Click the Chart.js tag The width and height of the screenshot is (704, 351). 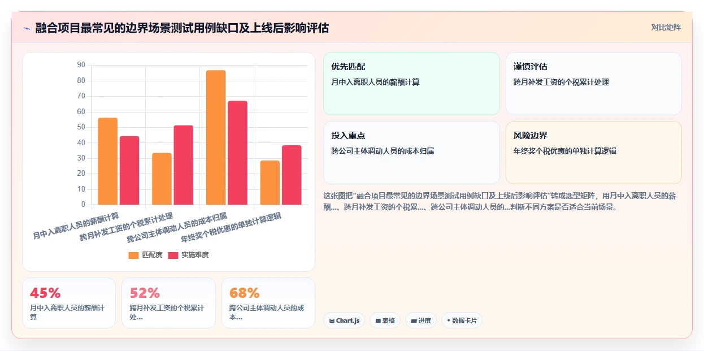(344, 320)
